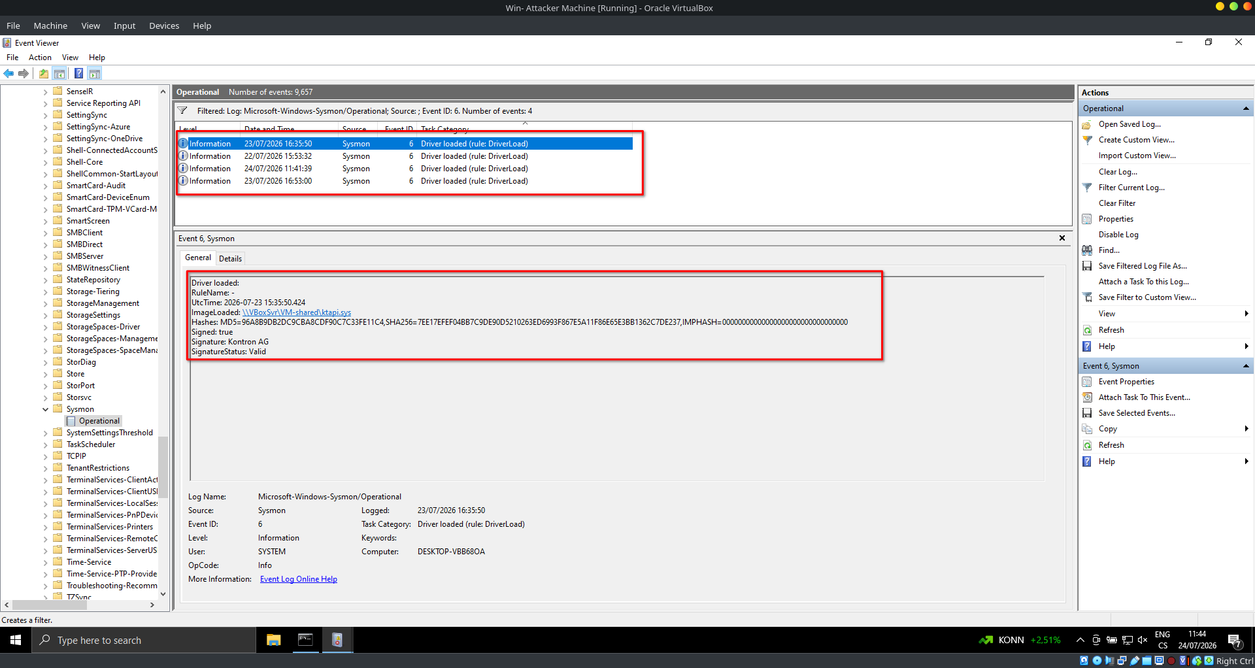Click the console tree vertical scrollbar thumb

[163, 467]
